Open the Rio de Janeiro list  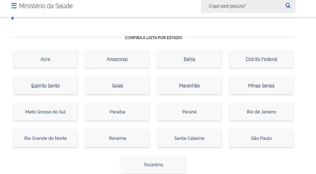click(x=261, y=112)
